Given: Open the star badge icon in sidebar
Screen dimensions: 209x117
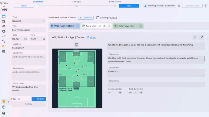Looking at the screenshot, I should pyautogui.click(x=4, y=31).
